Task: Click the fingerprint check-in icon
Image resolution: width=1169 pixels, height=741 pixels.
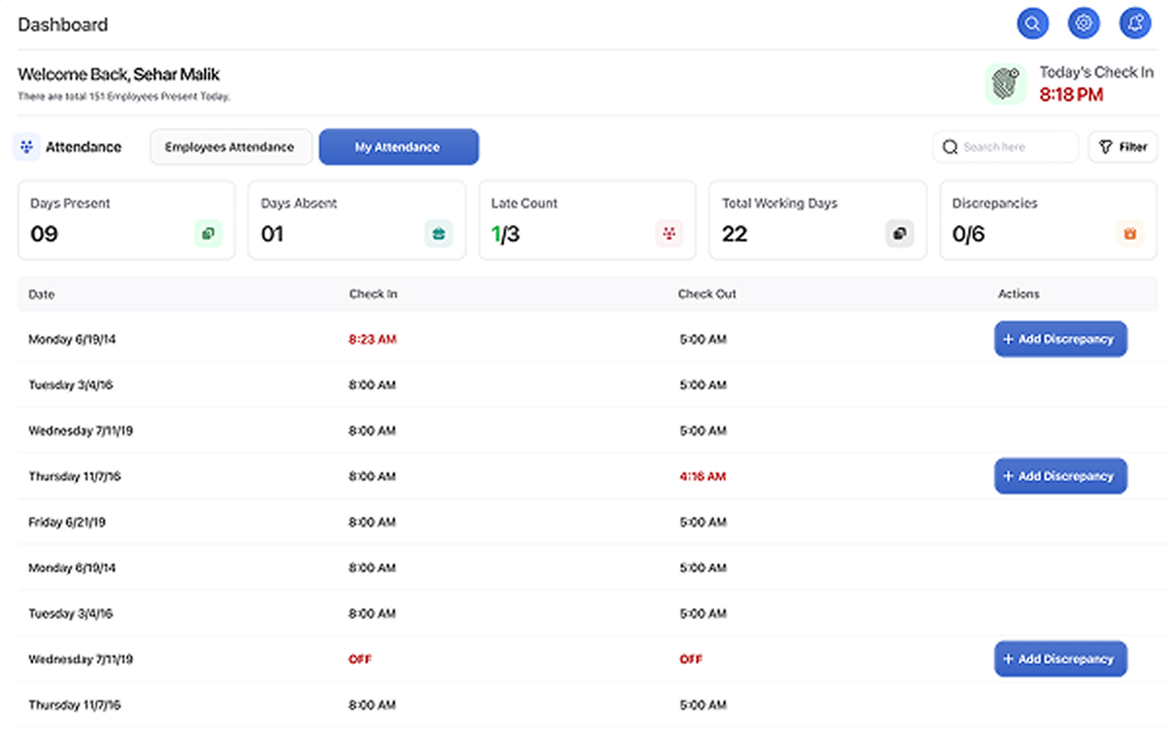Action: coord(1005,84)
